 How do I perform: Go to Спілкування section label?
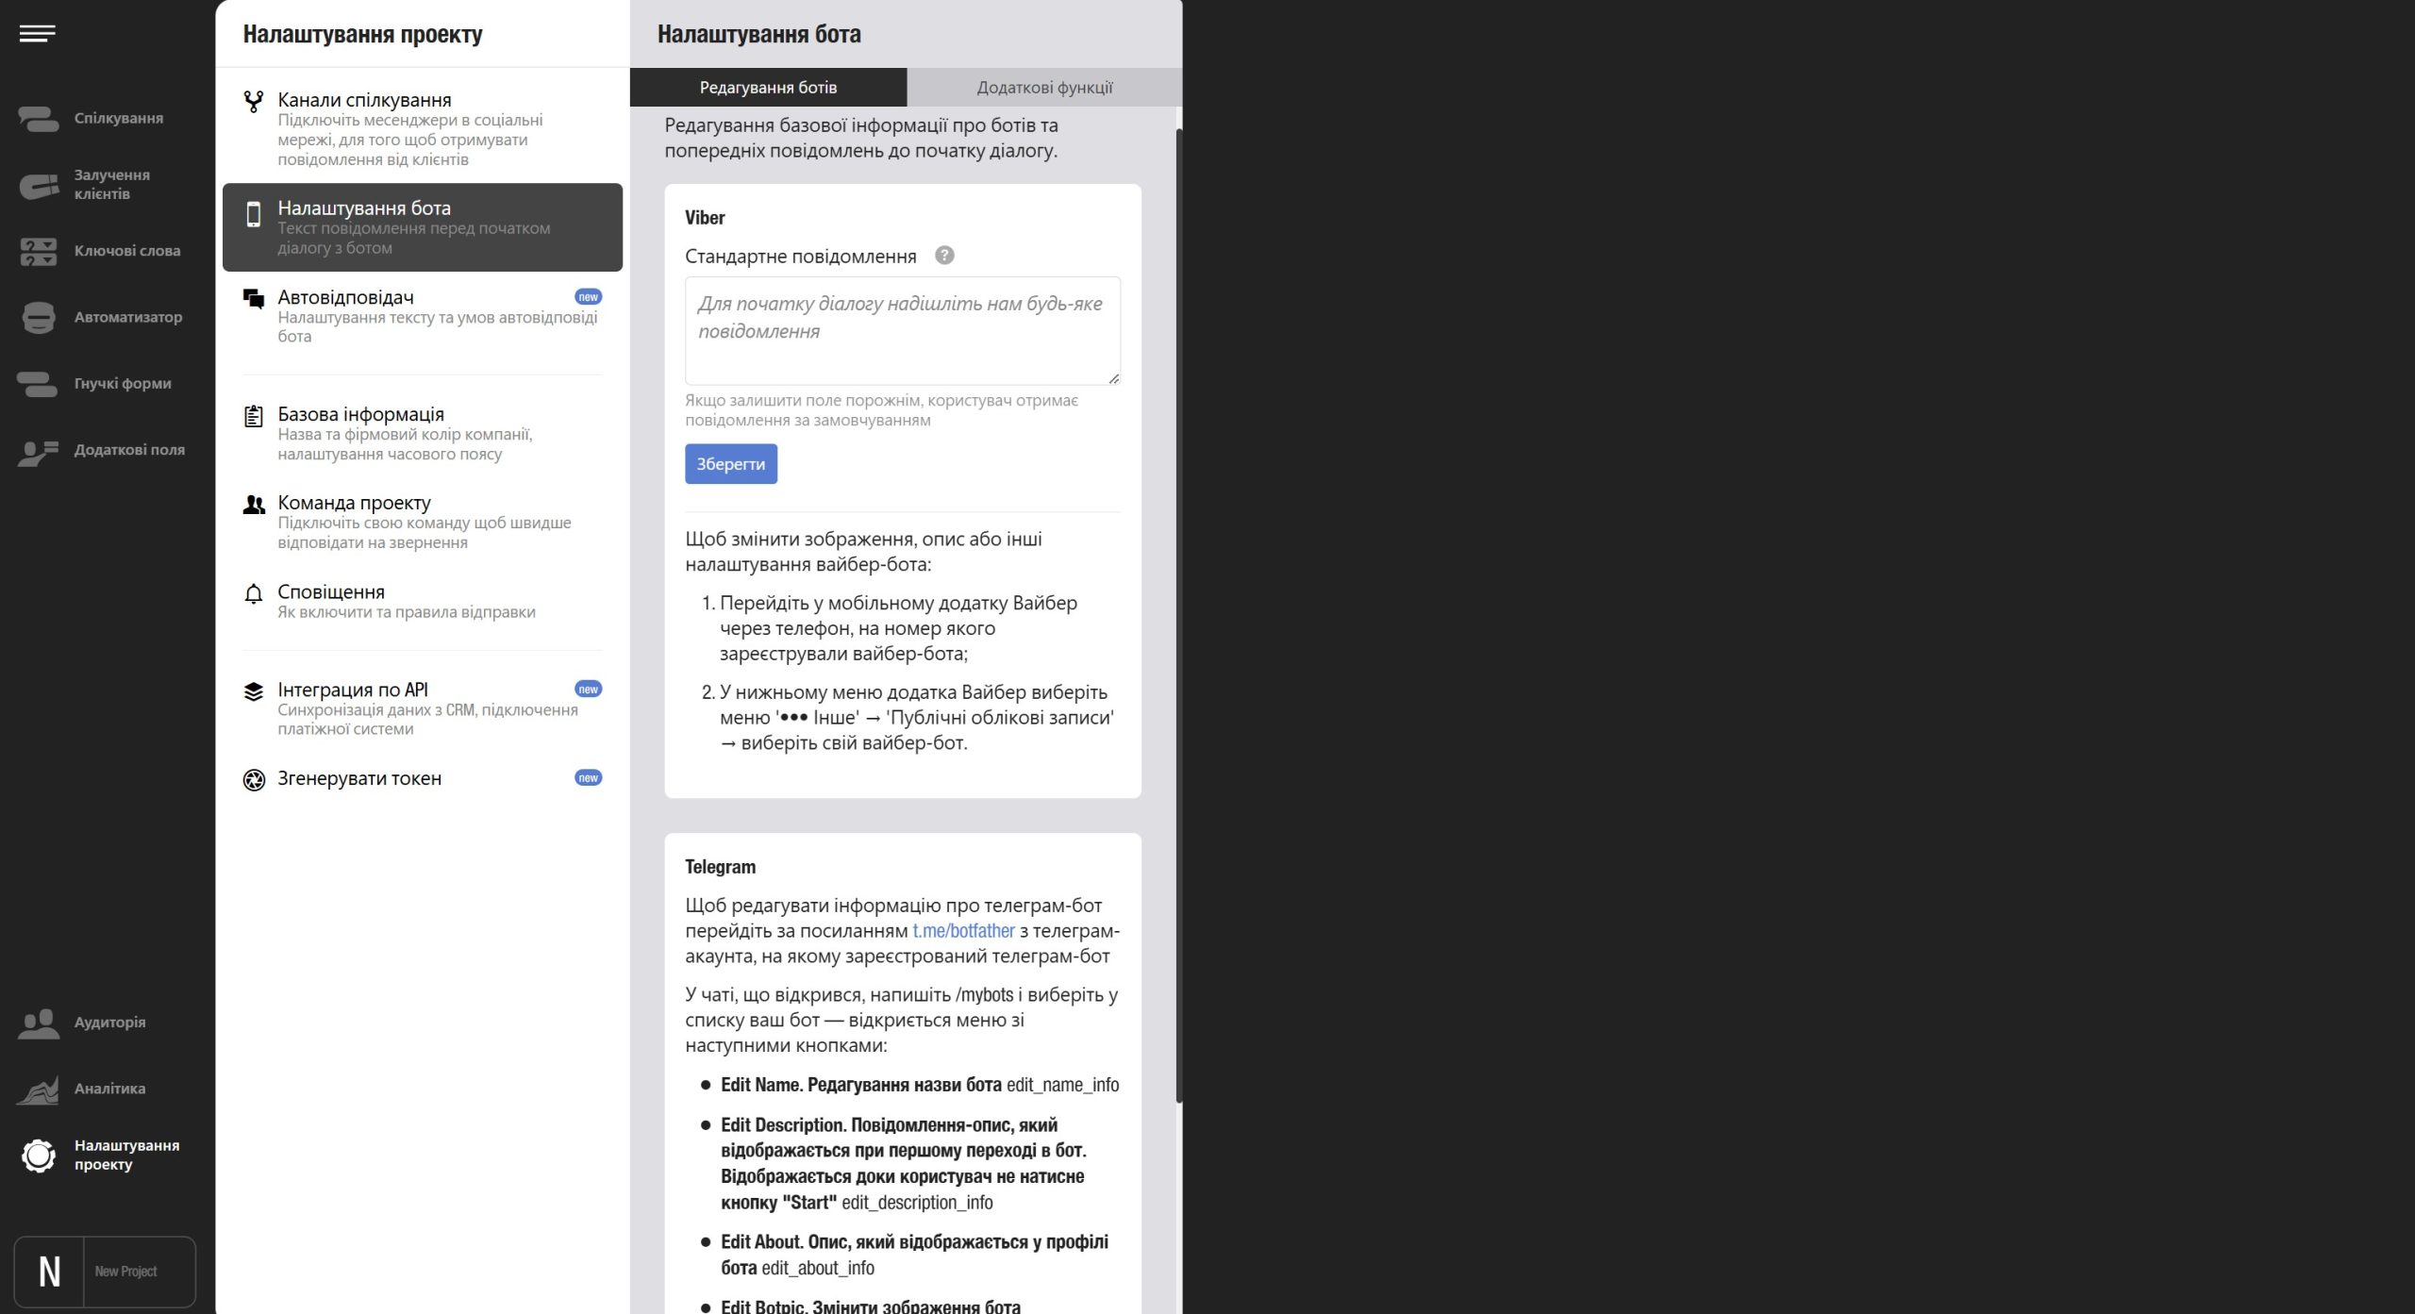click(x=119, y=119)
